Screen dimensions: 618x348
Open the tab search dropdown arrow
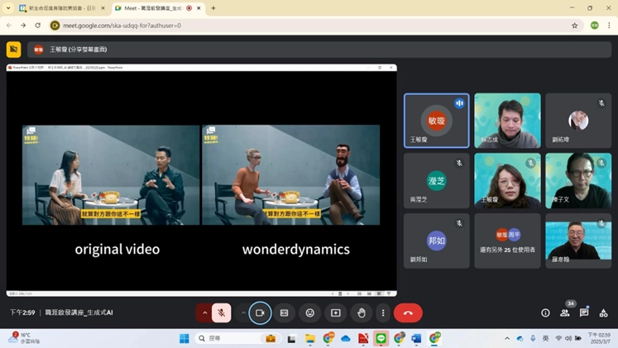[x=8, y=8]
